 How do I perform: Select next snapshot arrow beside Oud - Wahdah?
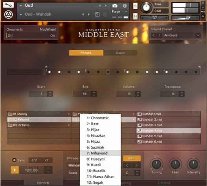[x=89, y=14]
